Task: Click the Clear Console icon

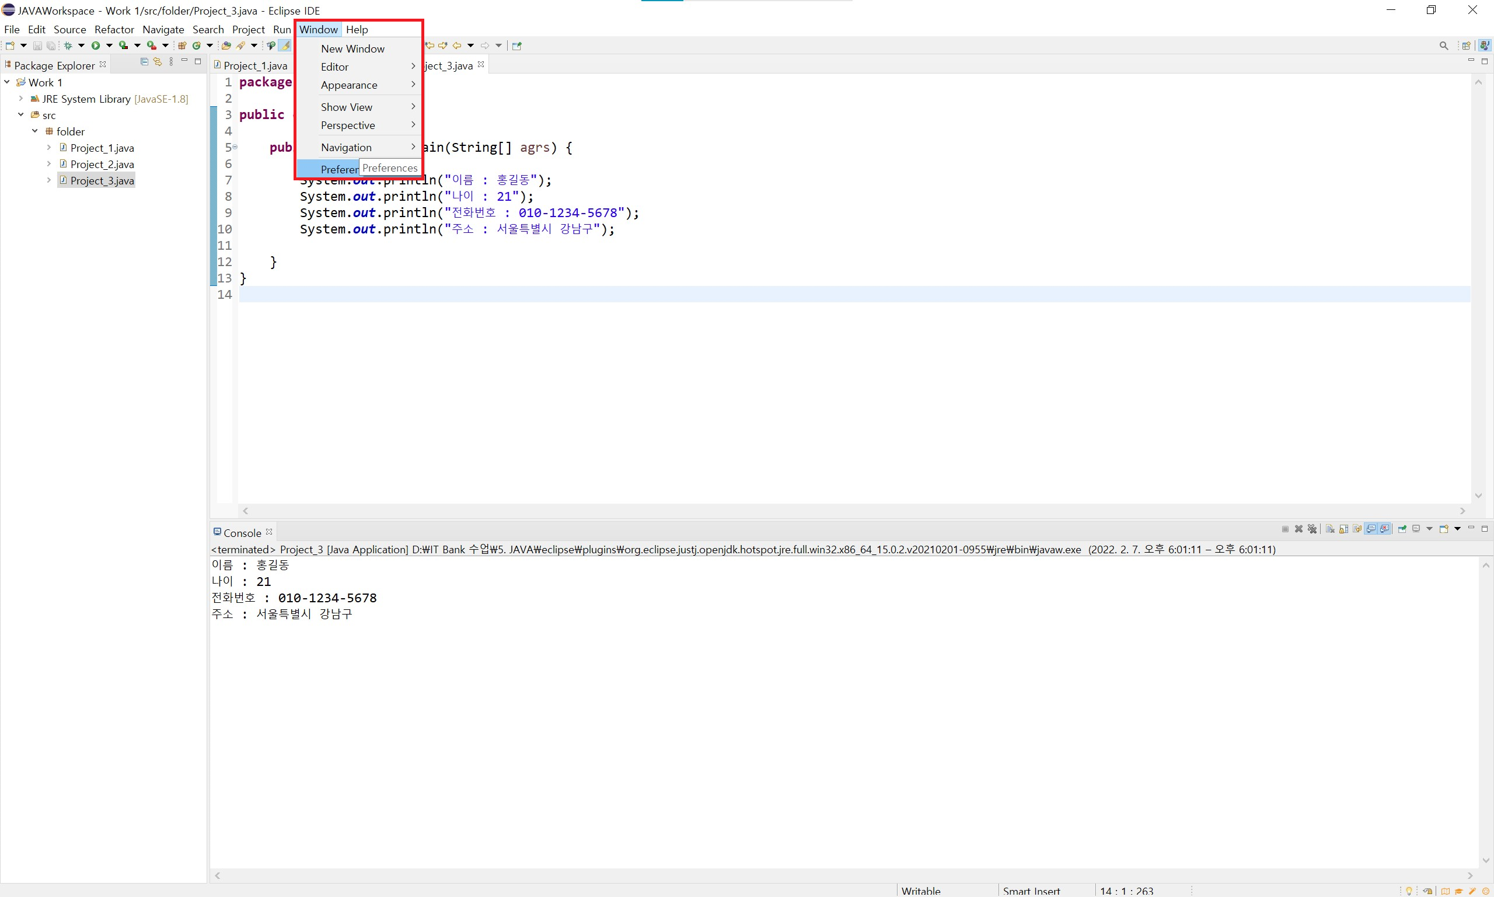Action: [1330, 529]
